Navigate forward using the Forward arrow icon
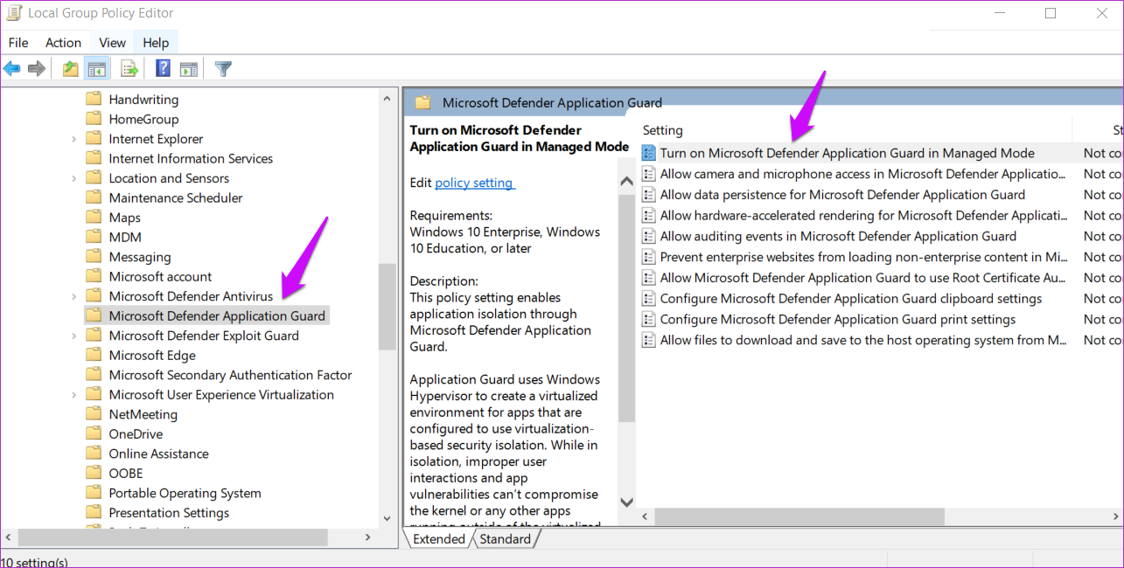 pyautogui.click(x=37, y=68)
